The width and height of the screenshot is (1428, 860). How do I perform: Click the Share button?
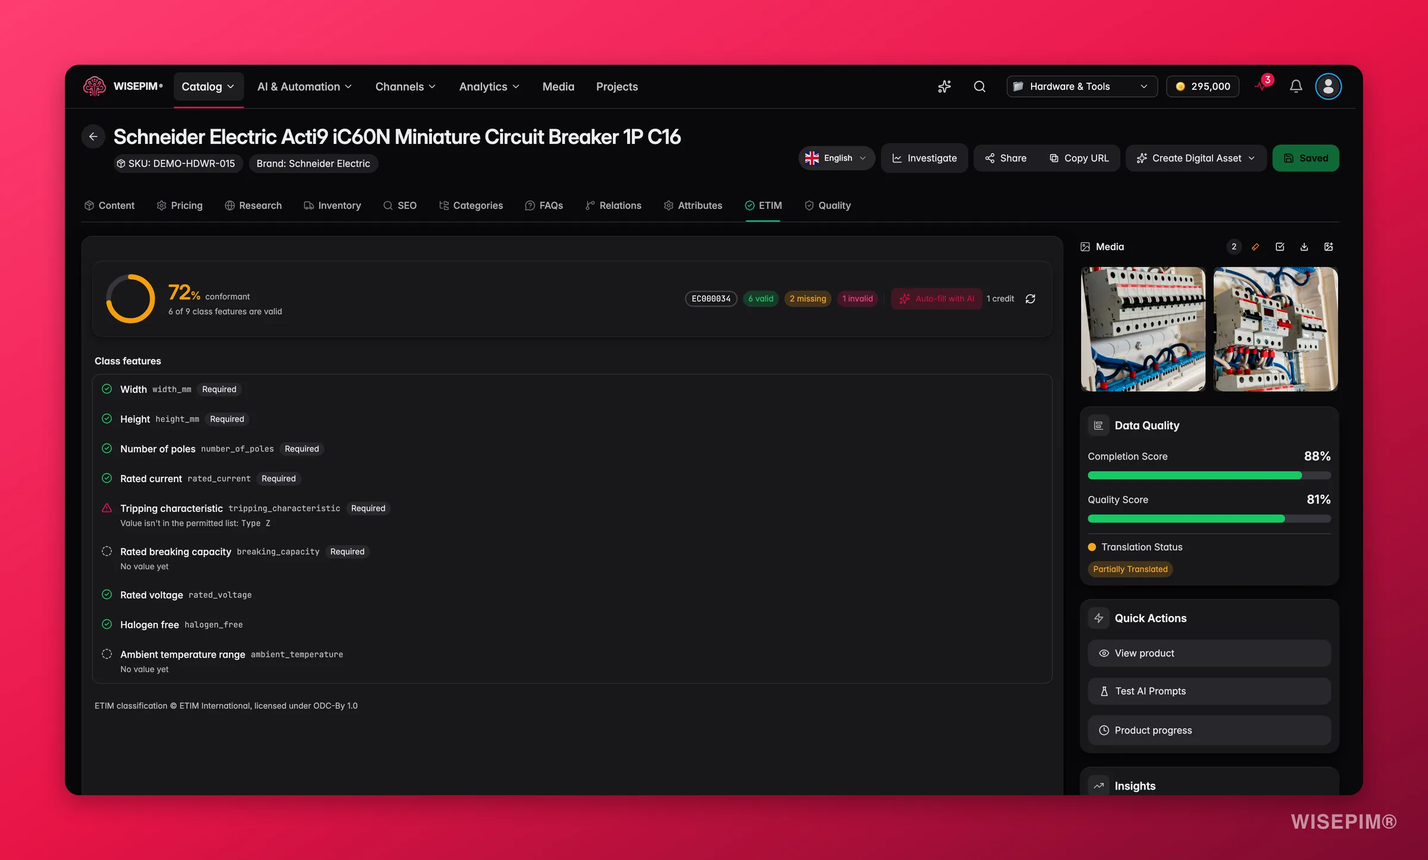pyautogui.click(x=1006, y=158)
